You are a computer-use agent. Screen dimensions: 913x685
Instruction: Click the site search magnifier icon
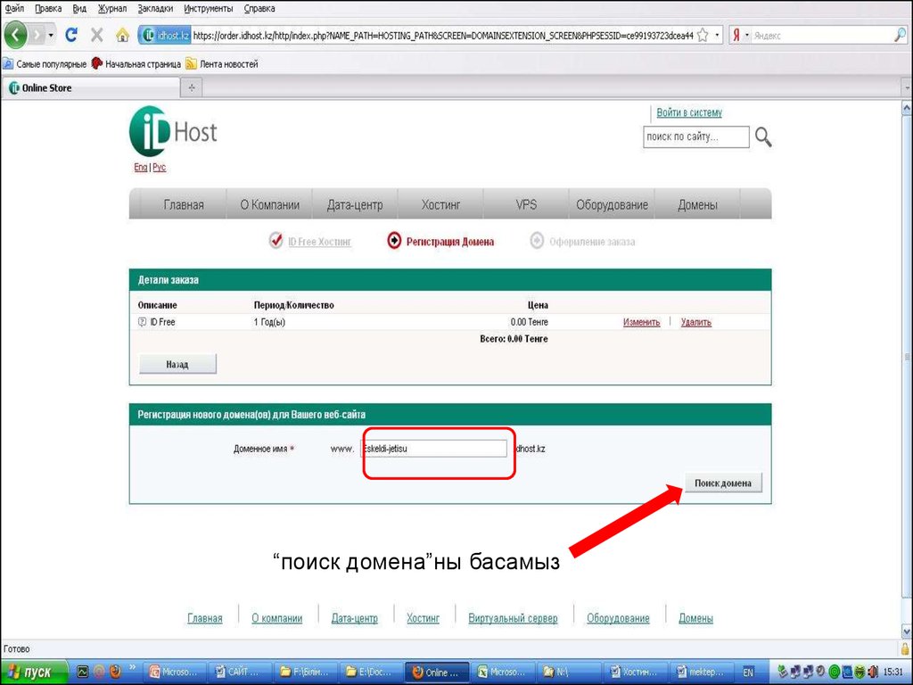click(763, 137)
